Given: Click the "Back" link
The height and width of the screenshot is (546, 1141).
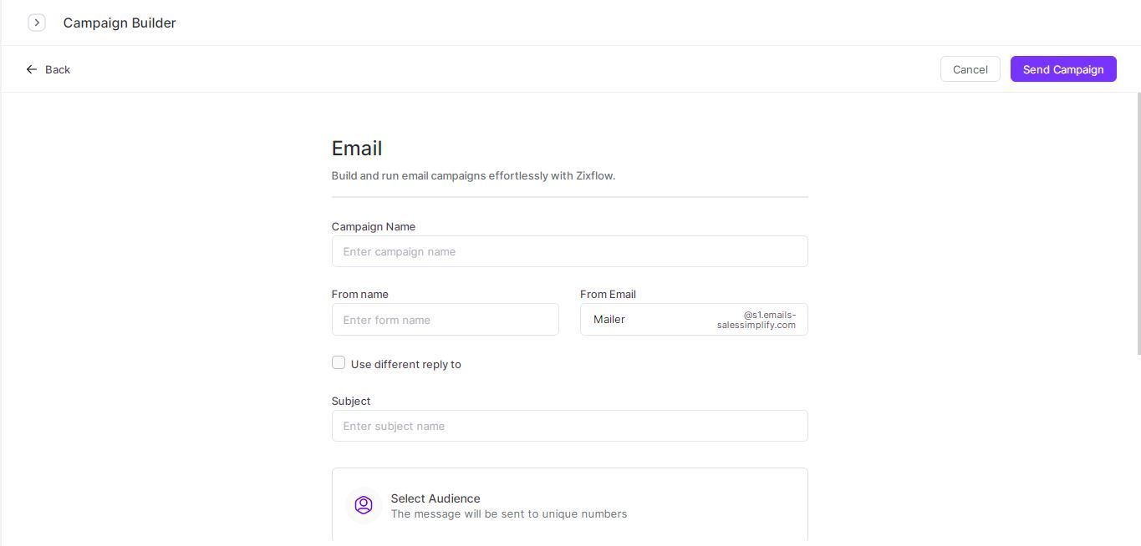Looking at the screenshot, I should (x=58, y=69).
